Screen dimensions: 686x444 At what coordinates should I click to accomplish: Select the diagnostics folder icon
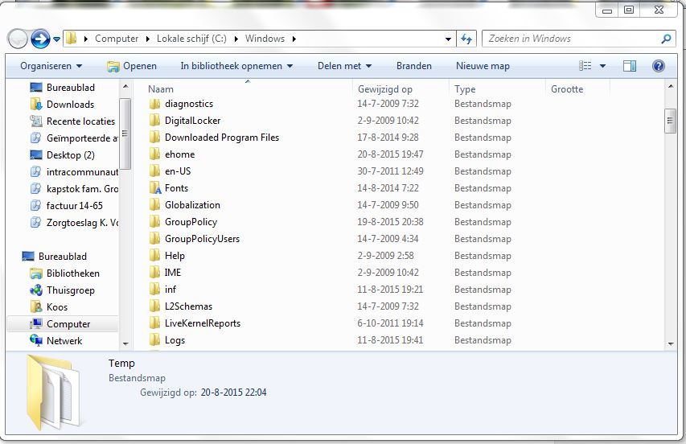pos(154,104)
